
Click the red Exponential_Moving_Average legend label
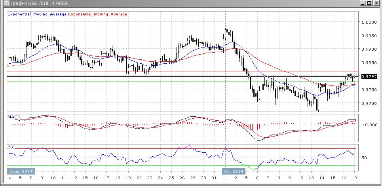coord(98,14)
